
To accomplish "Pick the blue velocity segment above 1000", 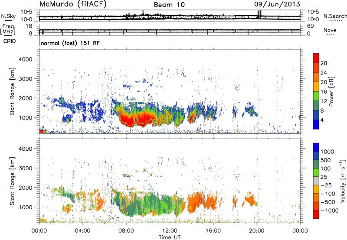I will tap(316, 147).
